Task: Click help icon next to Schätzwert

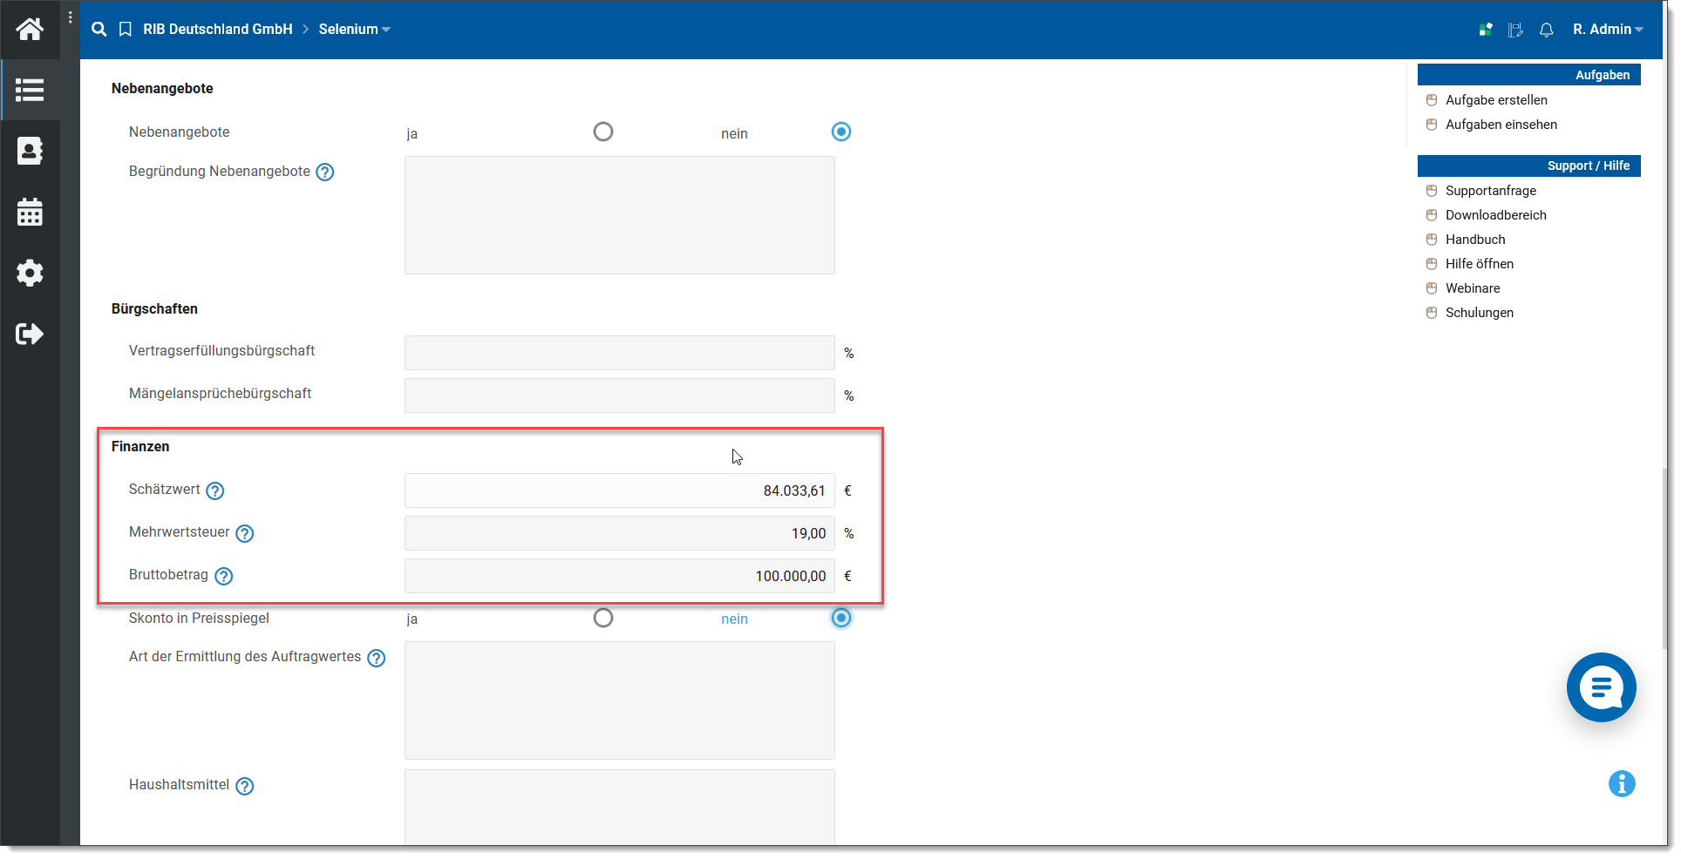Action: coord(215,490)
